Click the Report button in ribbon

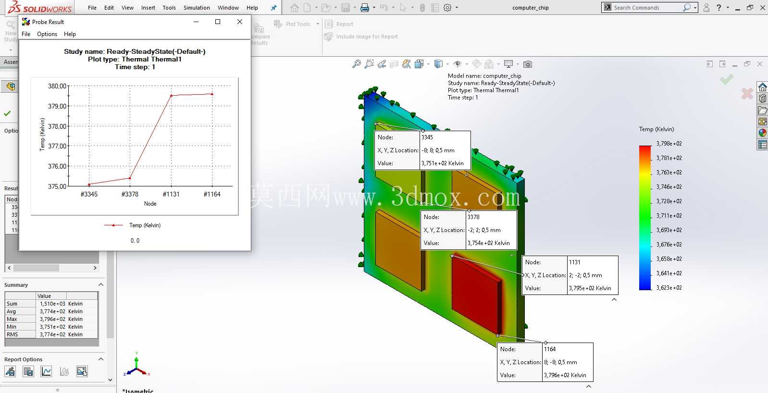click(339, 24)
